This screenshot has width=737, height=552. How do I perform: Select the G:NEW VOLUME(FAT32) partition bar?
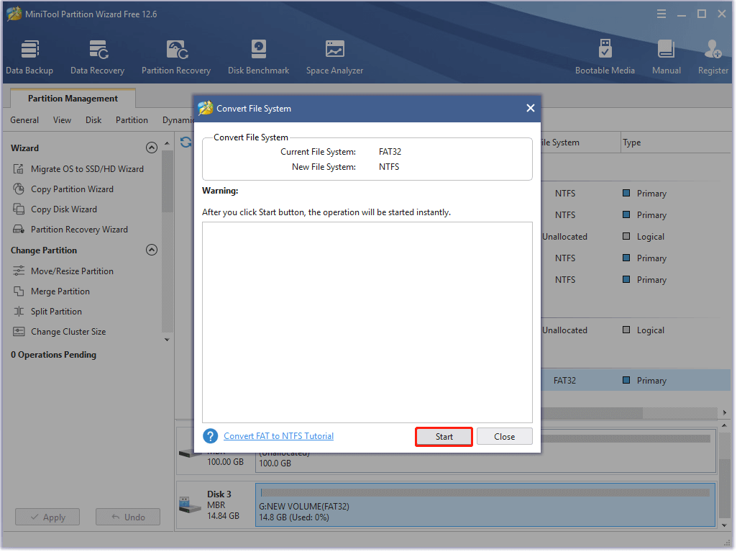tap(486, 506)
